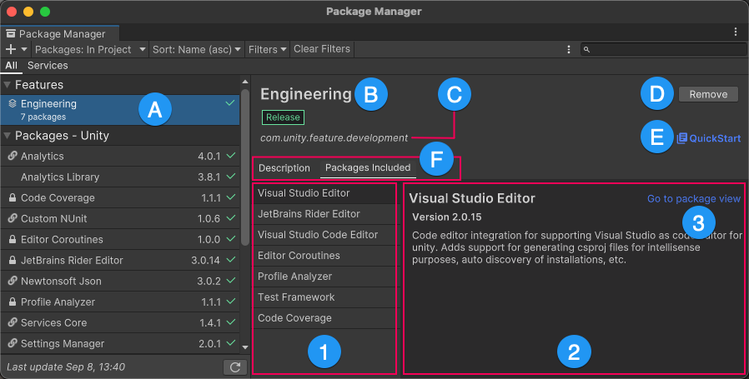
Task: Collapse the Packages - Unity section
Action: tap(8, 136)
